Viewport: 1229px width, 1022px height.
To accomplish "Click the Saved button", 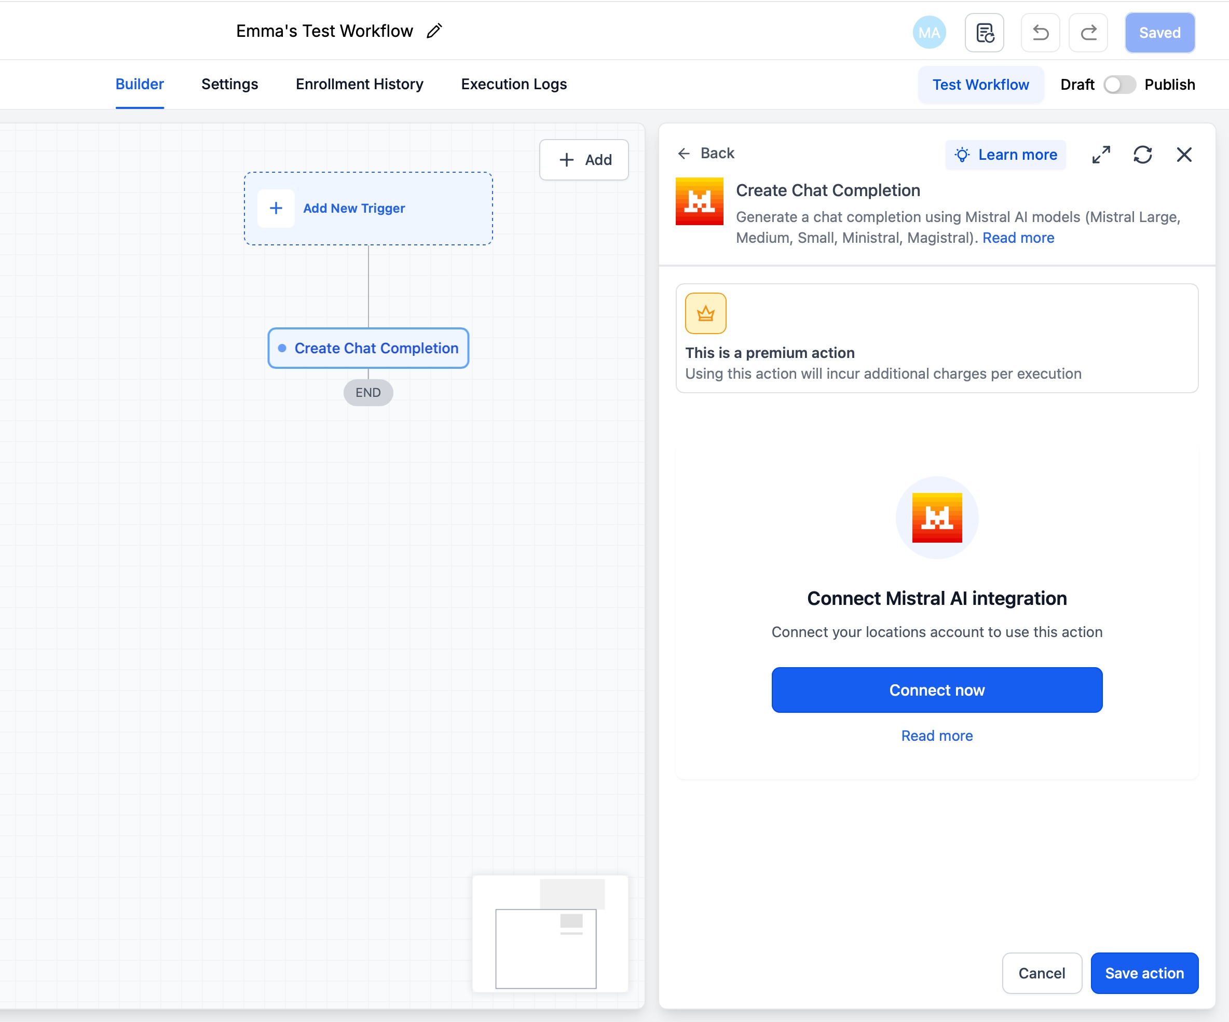I will pyautogui.click(x=1159, y=33).
